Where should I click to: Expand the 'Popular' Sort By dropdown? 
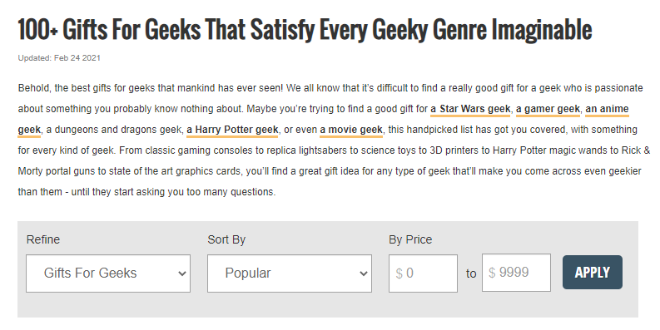pos(290,273)
